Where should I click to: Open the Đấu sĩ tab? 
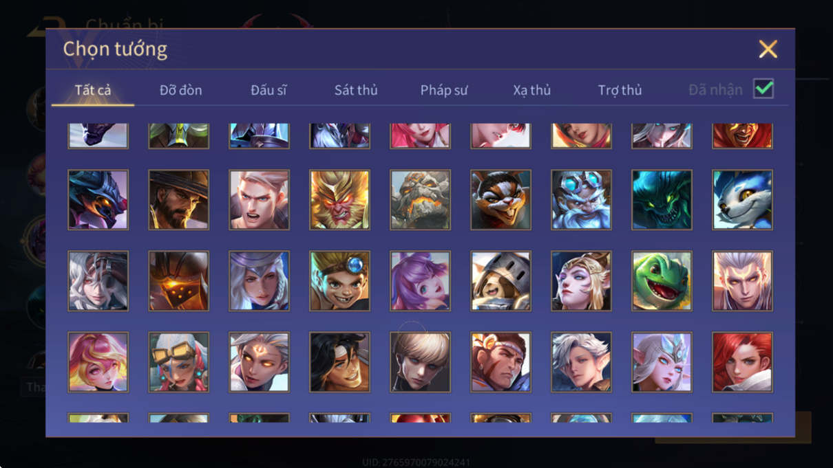click(268, 90)
